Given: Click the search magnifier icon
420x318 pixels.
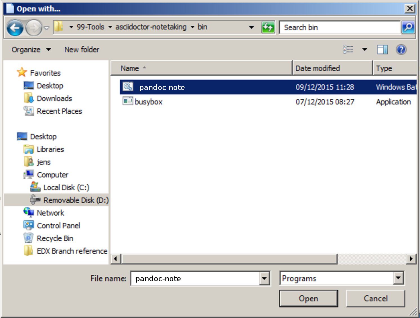Looking at the screenshot, I should [408, 28].
